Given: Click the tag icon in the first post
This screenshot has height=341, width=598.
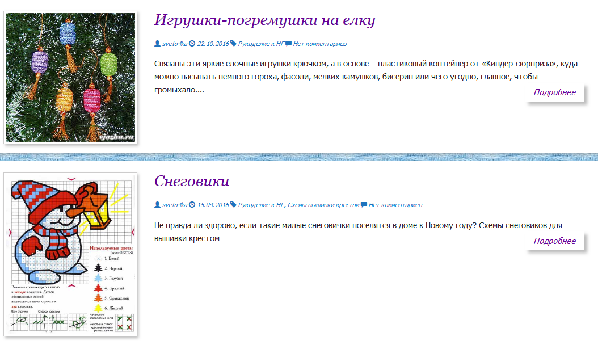Looking at the screenshot, I should pos(233,44).
